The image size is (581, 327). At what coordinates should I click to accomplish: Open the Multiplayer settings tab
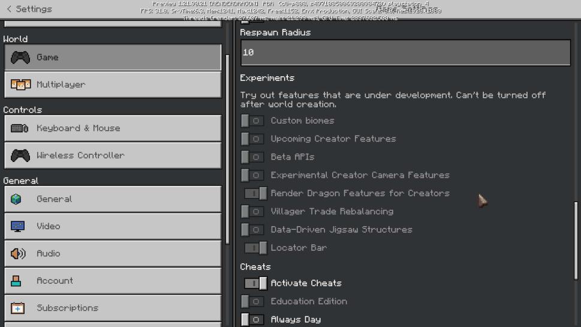point(113,85)
